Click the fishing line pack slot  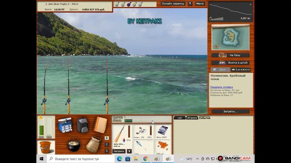click(162, 132)
